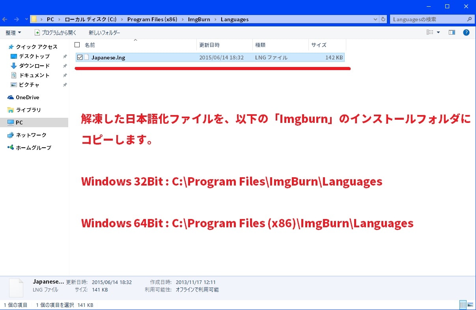Open ドキュメント in navigation pane

point(34,75)
